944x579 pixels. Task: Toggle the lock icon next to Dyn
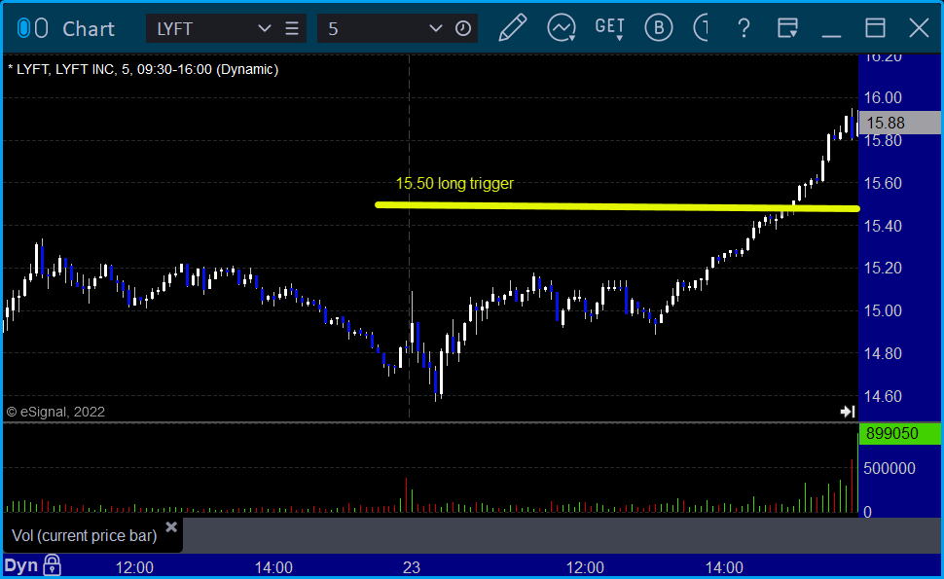[52, 565]
